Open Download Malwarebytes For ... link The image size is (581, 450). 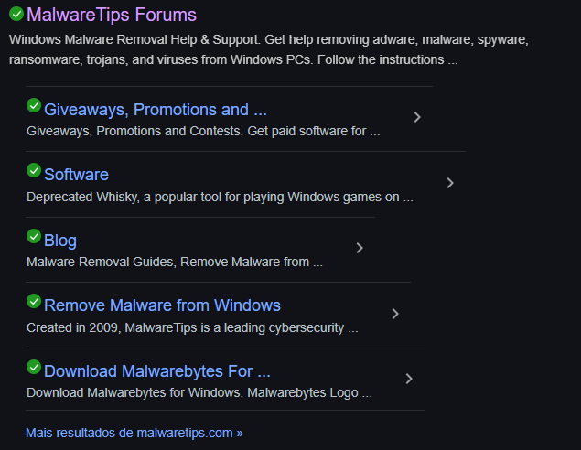157,371
